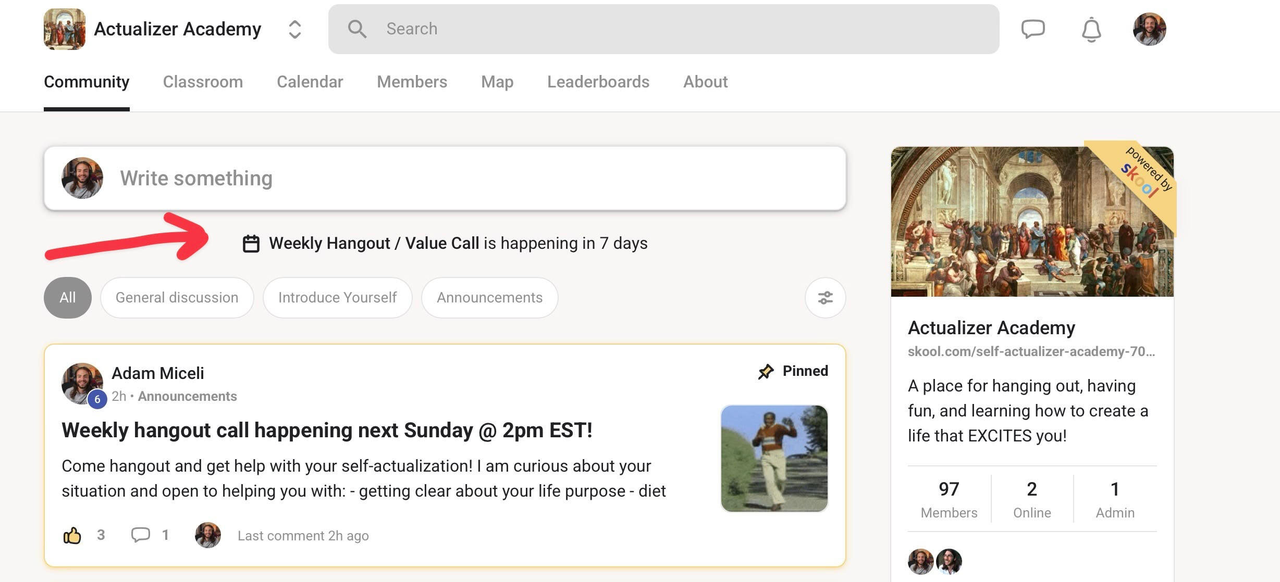Click the comment bubble on pinned post
Viewport: 1280px width, 582px height.
pyautogui.click(x=140, y=535)
